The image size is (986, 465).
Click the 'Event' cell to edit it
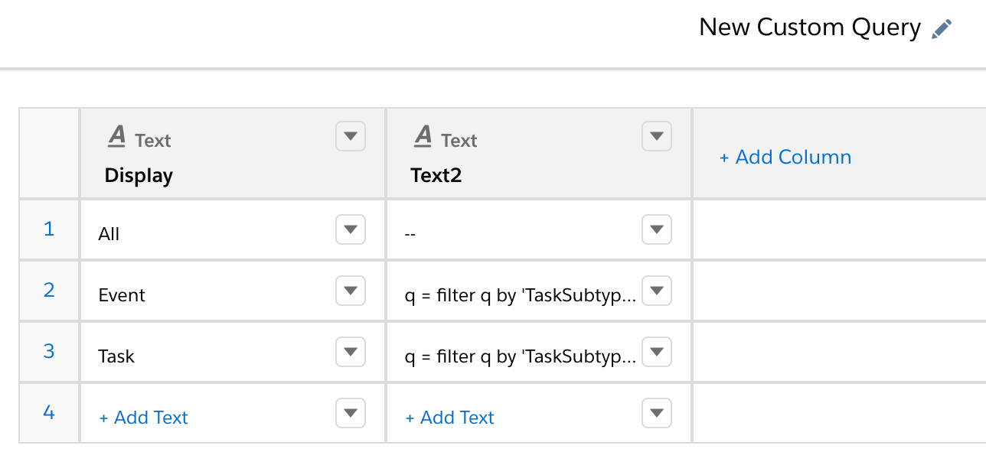tap(122, 294)
